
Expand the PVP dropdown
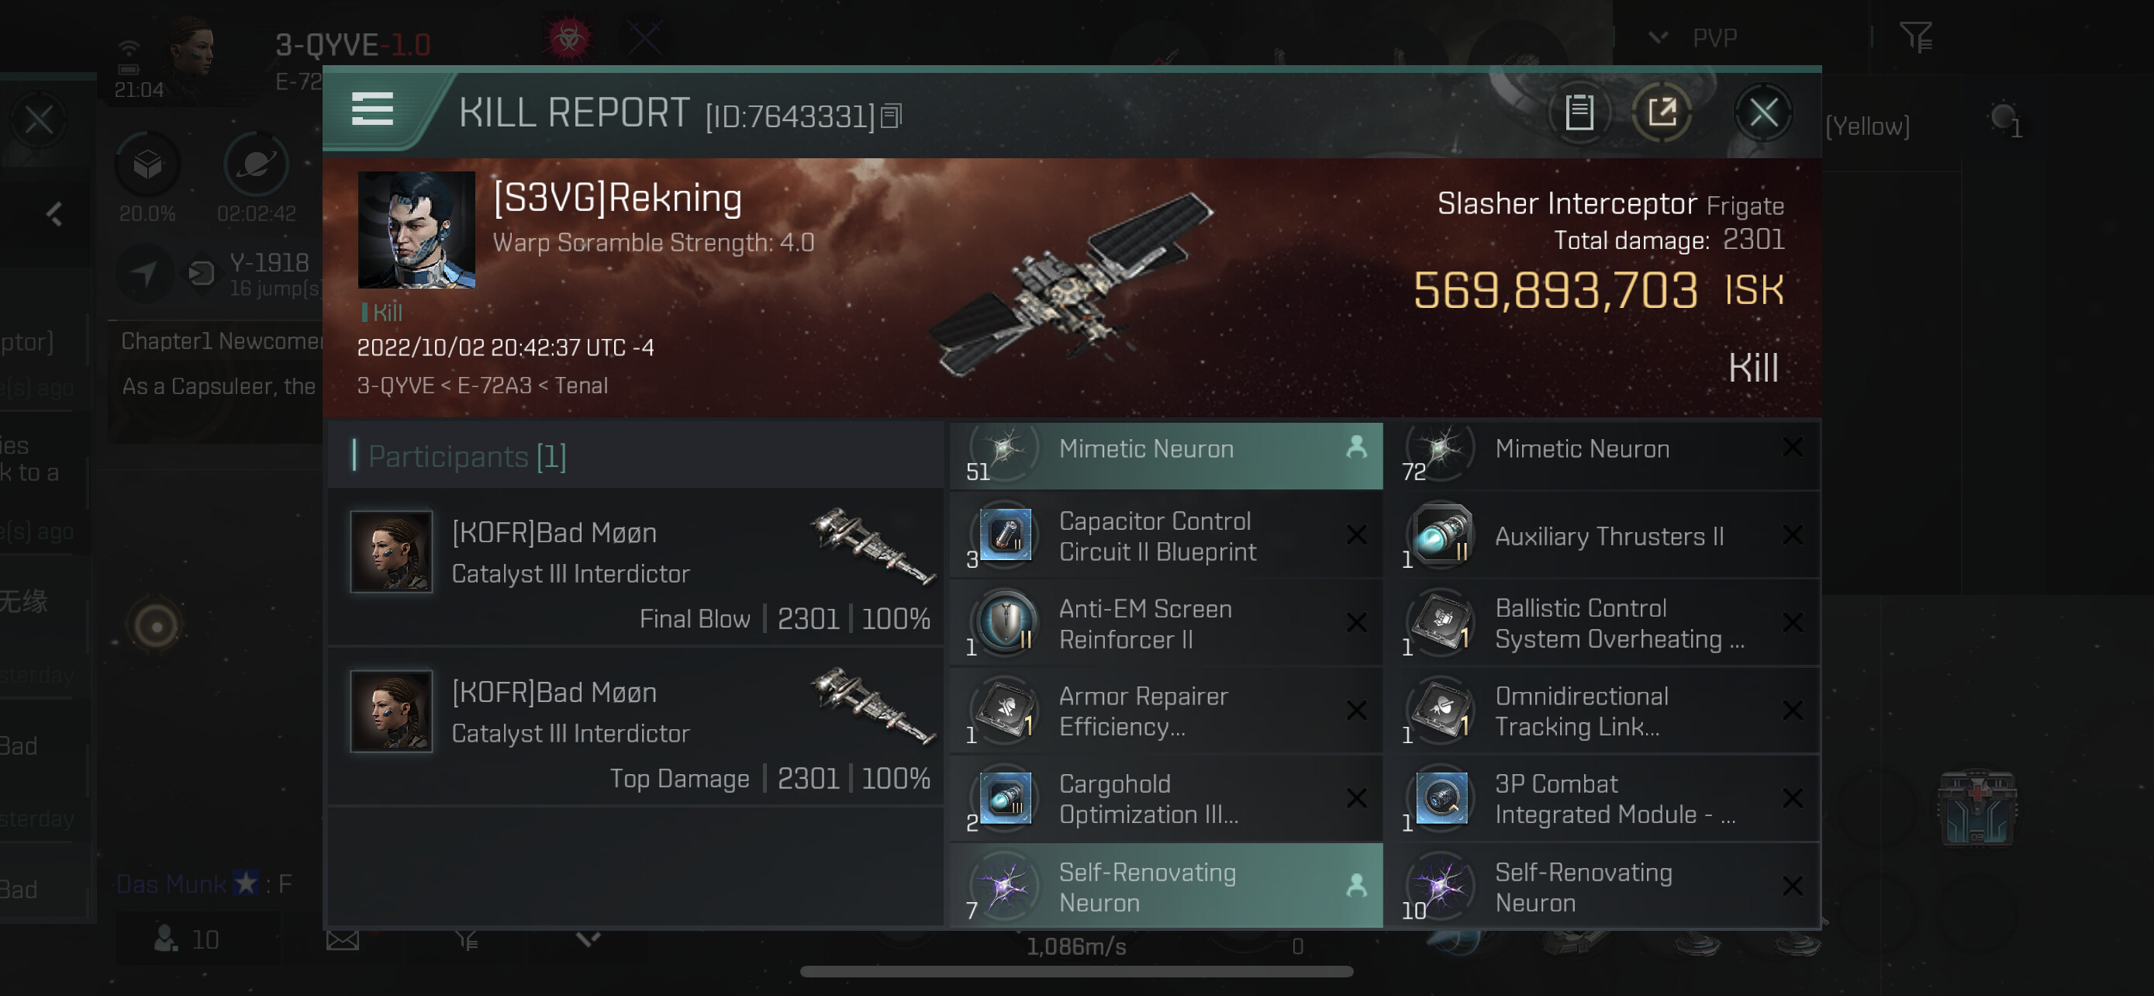tap(1657, 38)
